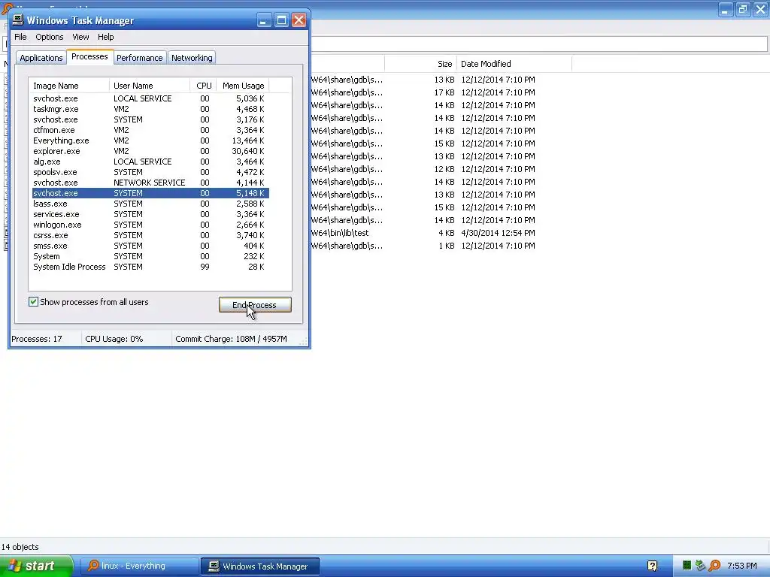Select the alg.exe process row
Screen dimensions: 770x577
pyautogui.click(x=150, y=162)
